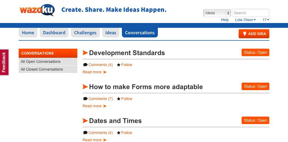Go to the Dashboard tab
The height and width of the screenshot is (142, 288).
[x=54, y=33]
